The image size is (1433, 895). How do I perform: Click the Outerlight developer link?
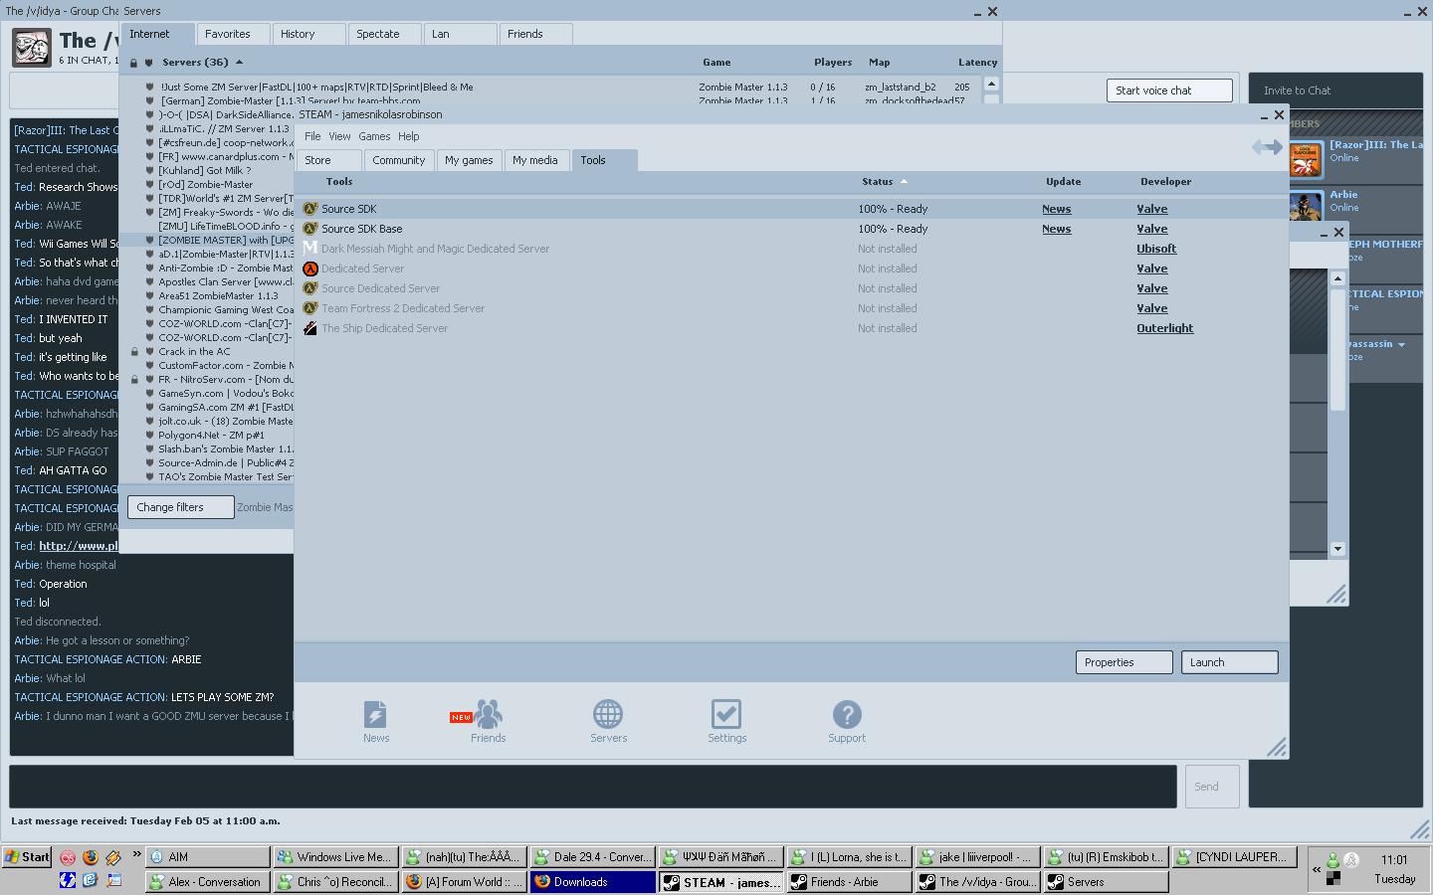1164,328
